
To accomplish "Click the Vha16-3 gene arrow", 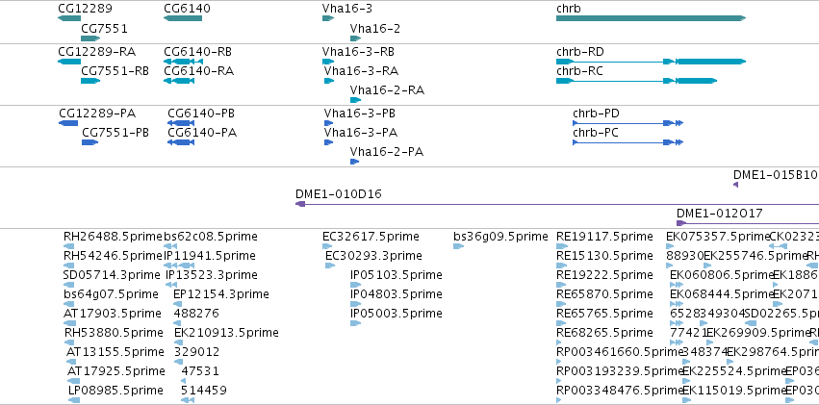I will click(328, 18).
